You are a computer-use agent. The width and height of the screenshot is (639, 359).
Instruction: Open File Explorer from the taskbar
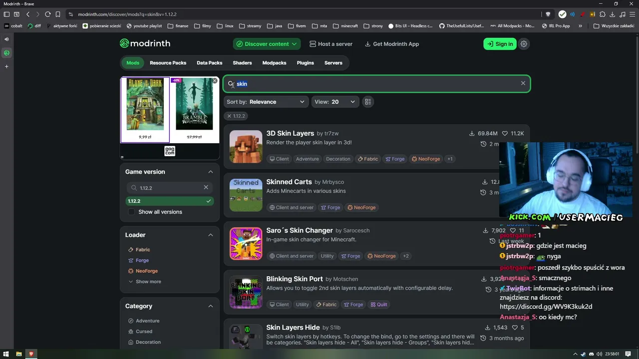19,354
